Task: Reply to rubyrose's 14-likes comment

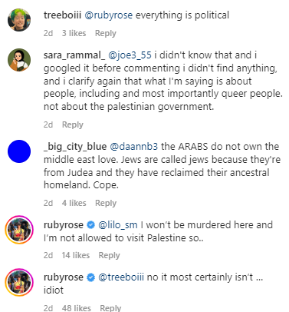Action: pos(109,255)
